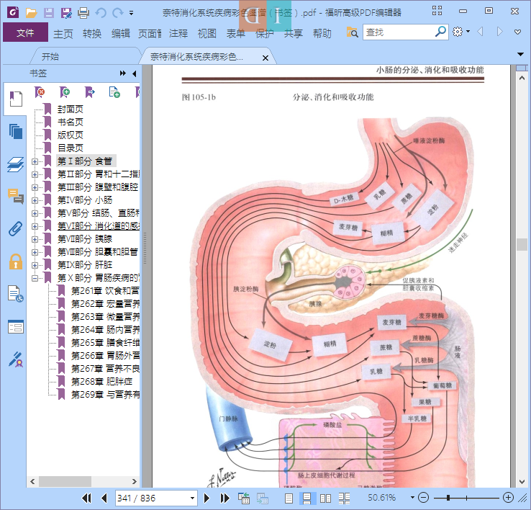Click the delete bookmark icon
Viewport: 531px width, 510px height.
(x=40, y=92)
